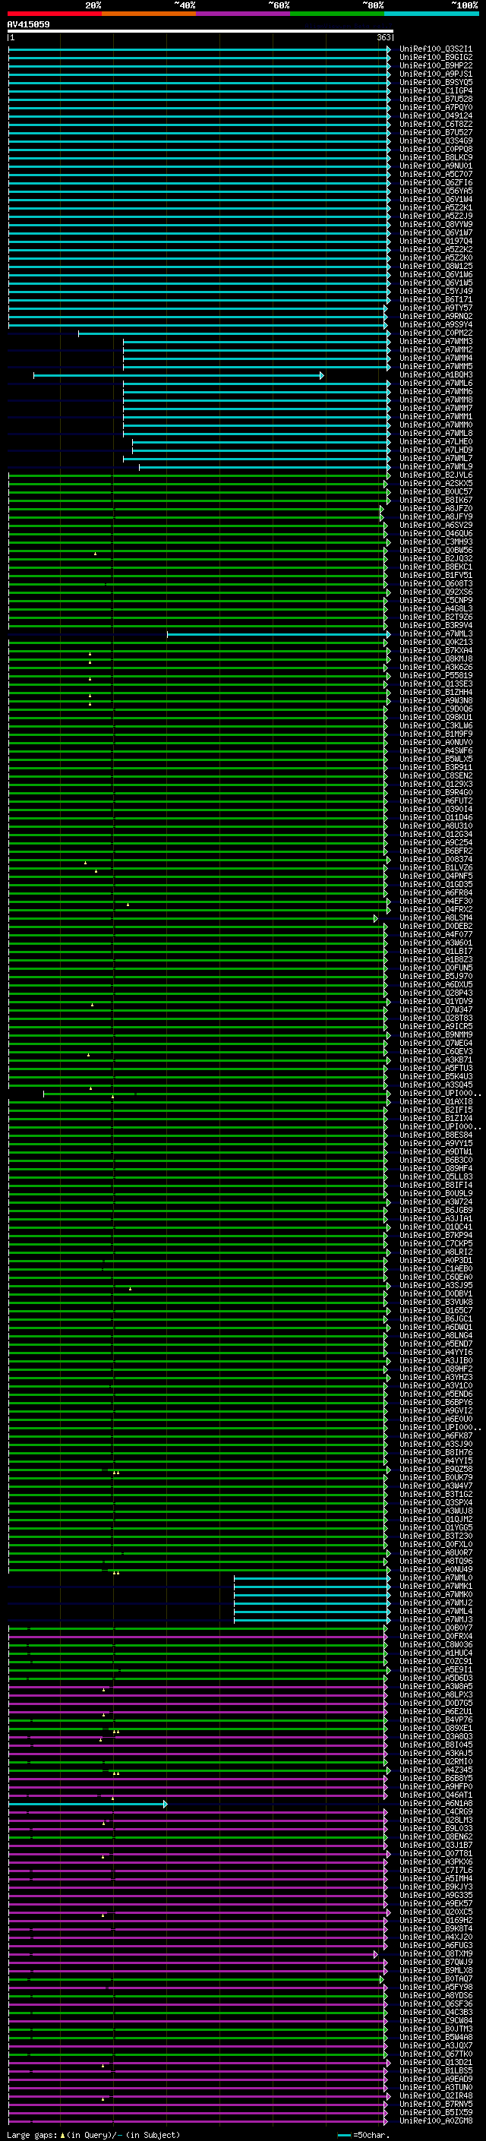The image size is (486, 2141).
Task: Open hit UniRef100_Q56YA5
Action: pyautogui.click(x=436, y=191)
